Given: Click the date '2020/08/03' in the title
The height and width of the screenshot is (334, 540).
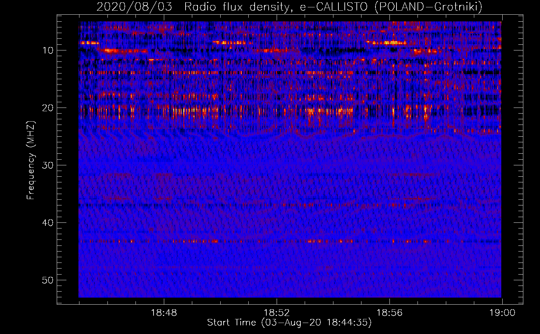Looking at the screenshot, I should tap(134, 7).
